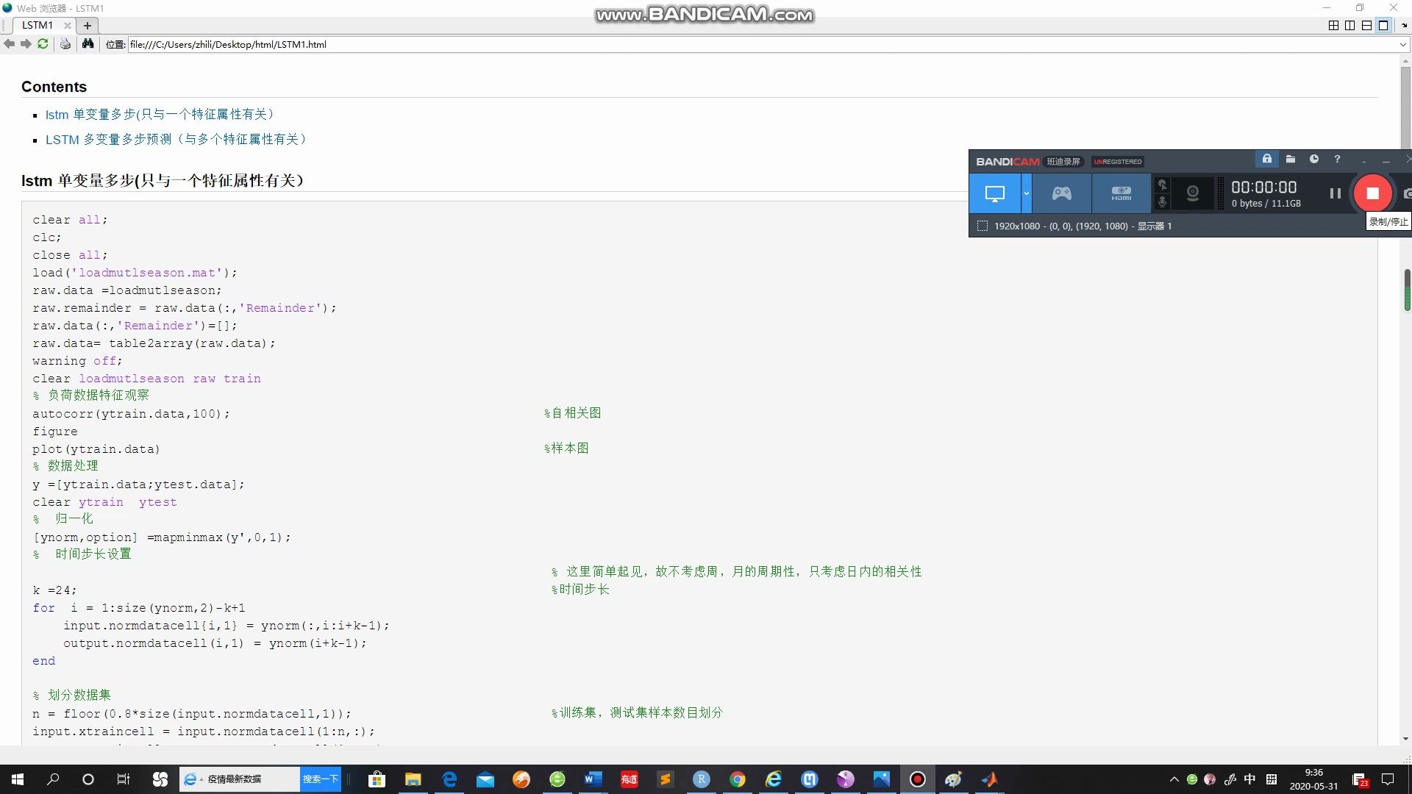This screenshot has width=1412, height=794.
Task: Select single pane layout
Action: point(1383,25)
